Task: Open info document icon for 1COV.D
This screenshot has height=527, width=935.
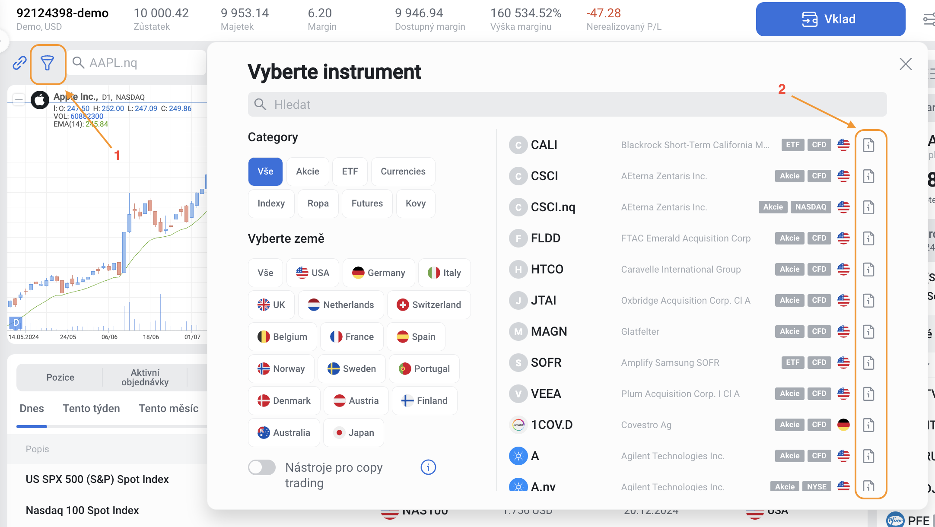Action: pyautogui.click(x=868, y=425)
